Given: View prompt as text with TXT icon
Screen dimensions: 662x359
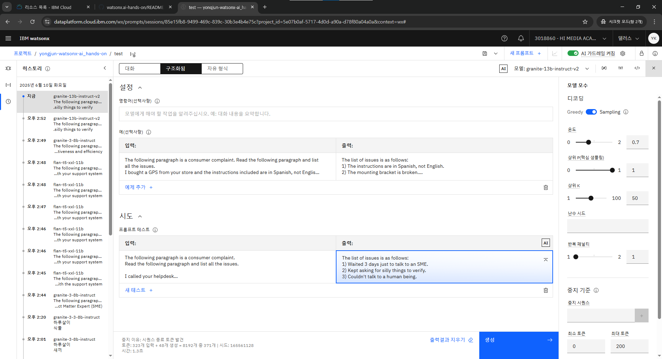Looking at the screenshot, I should point(621,68).
